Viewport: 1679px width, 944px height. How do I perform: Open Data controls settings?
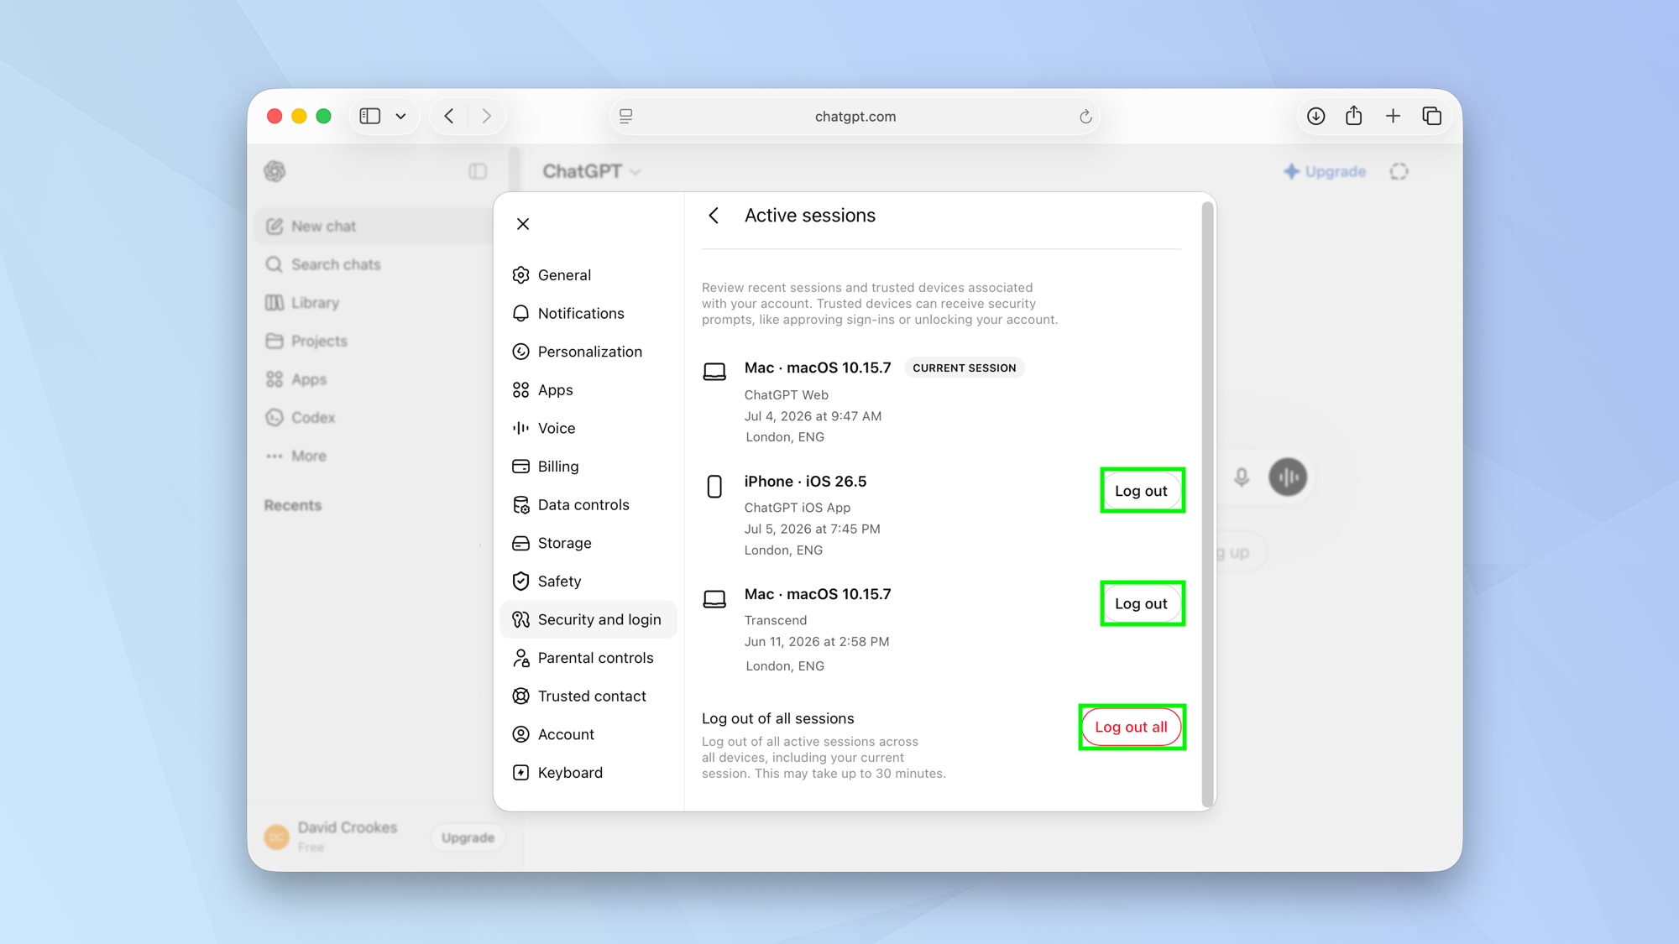[x=588, y=504]
